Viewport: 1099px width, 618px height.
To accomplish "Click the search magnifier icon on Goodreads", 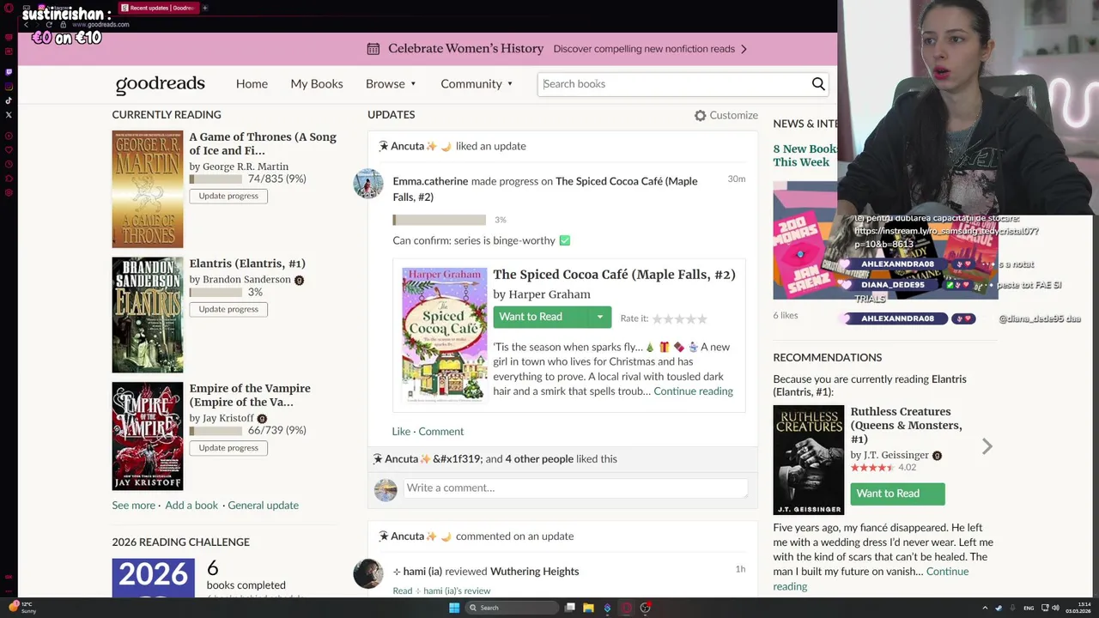I will click(818, 83).
